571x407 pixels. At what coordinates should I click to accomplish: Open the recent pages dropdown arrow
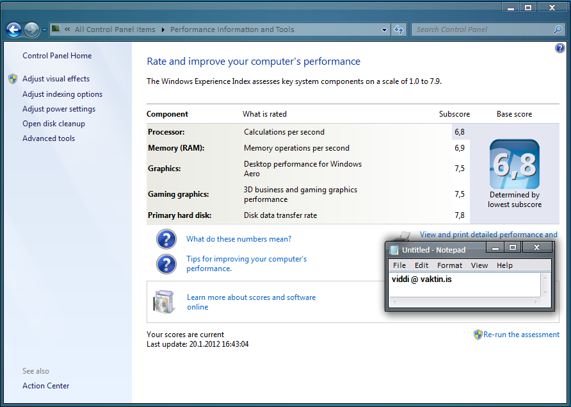44,29
